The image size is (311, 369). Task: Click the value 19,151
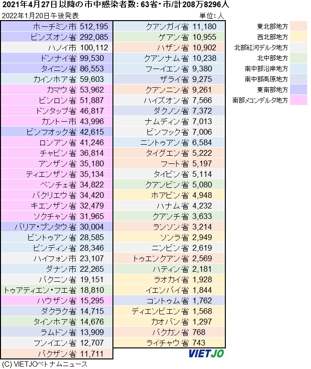click(91, 279)
